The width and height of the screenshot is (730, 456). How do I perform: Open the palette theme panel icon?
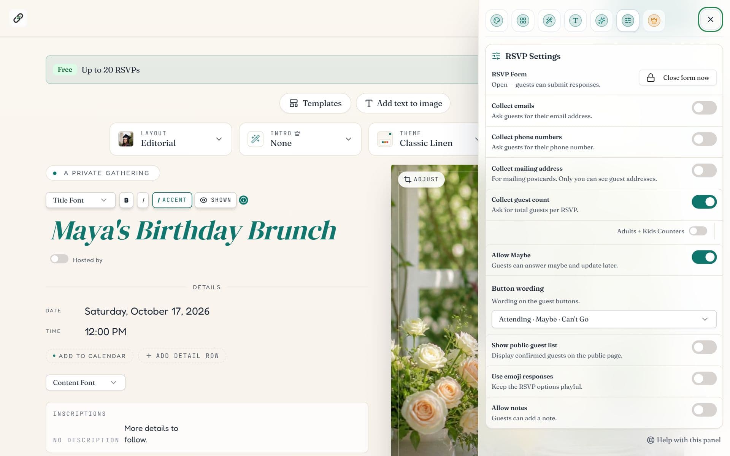pyautogui.click(x=497, y=21)
